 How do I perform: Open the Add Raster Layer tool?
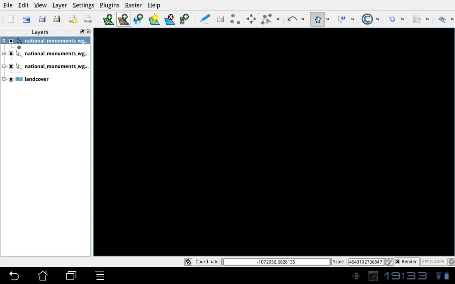[x=123, y=19]
